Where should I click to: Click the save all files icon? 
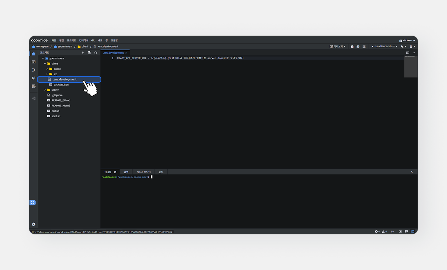(x=358, y=47)
